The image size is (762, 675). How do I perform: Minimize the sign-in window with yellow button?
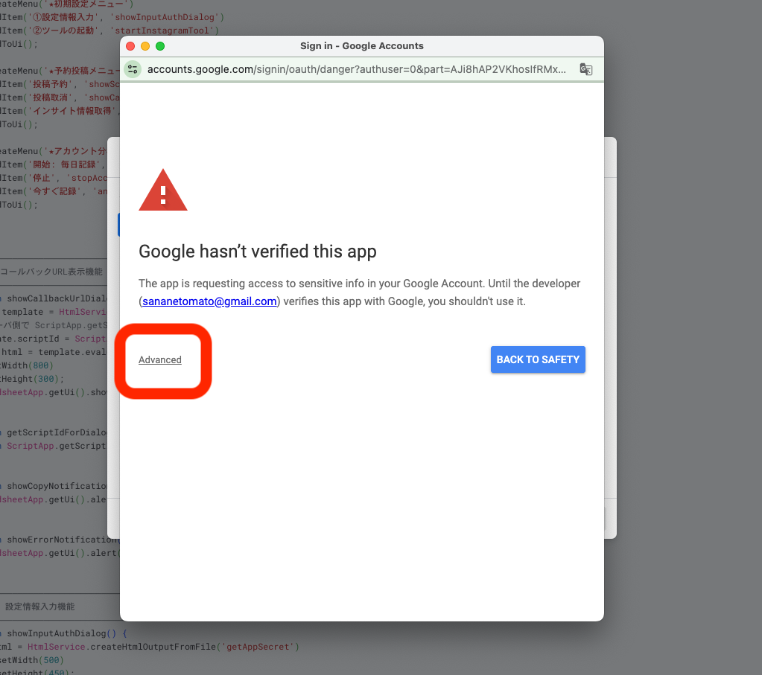click(x=145, y=46)
